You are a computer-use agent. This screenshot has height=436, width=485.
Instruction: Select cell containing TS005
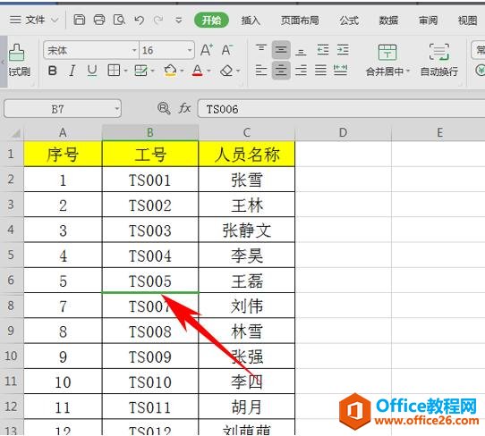pyautogui.click(x=150, y=281)
